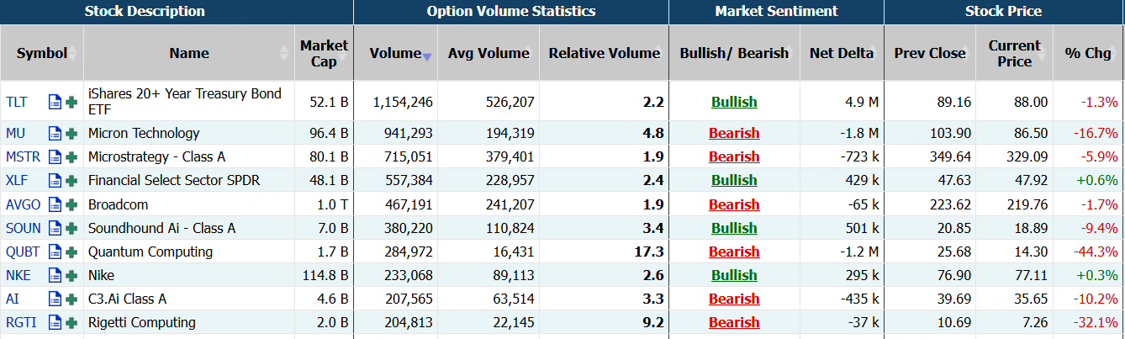Select the 114.8 B market cap cell
Image resolution: width=1125 pixels, height=339 pixels.
[324, 275]
